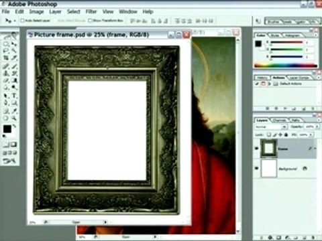Open the Filter menu

[91, 11]
